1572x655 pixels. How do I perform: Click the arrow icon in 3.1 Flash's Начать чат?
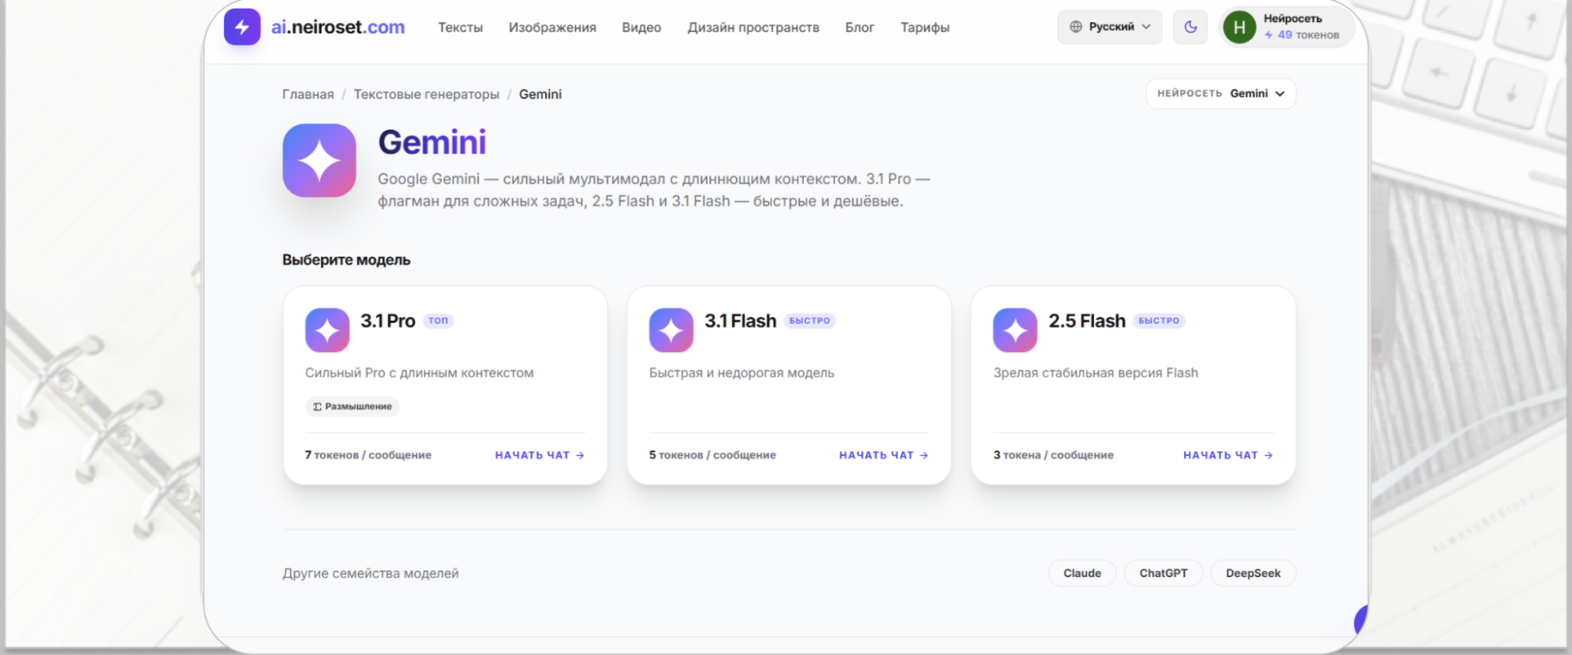(924, 455)
